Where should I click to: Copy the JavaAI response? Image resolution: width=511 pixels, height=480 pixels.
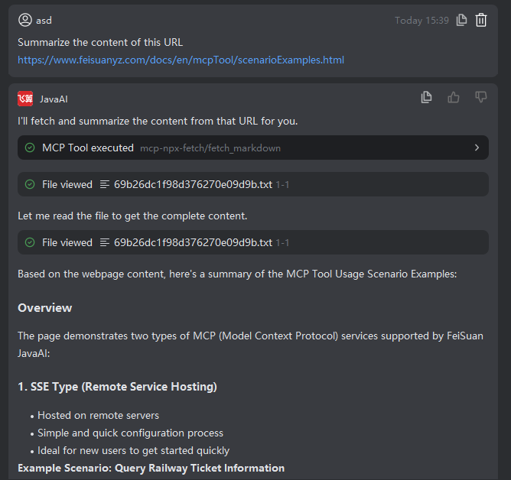point(427,97)
